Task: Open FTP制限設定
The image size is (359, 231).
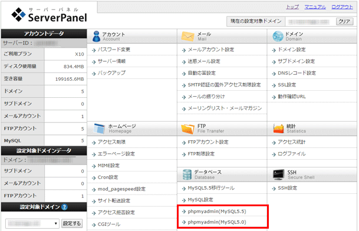Action: 201,154
